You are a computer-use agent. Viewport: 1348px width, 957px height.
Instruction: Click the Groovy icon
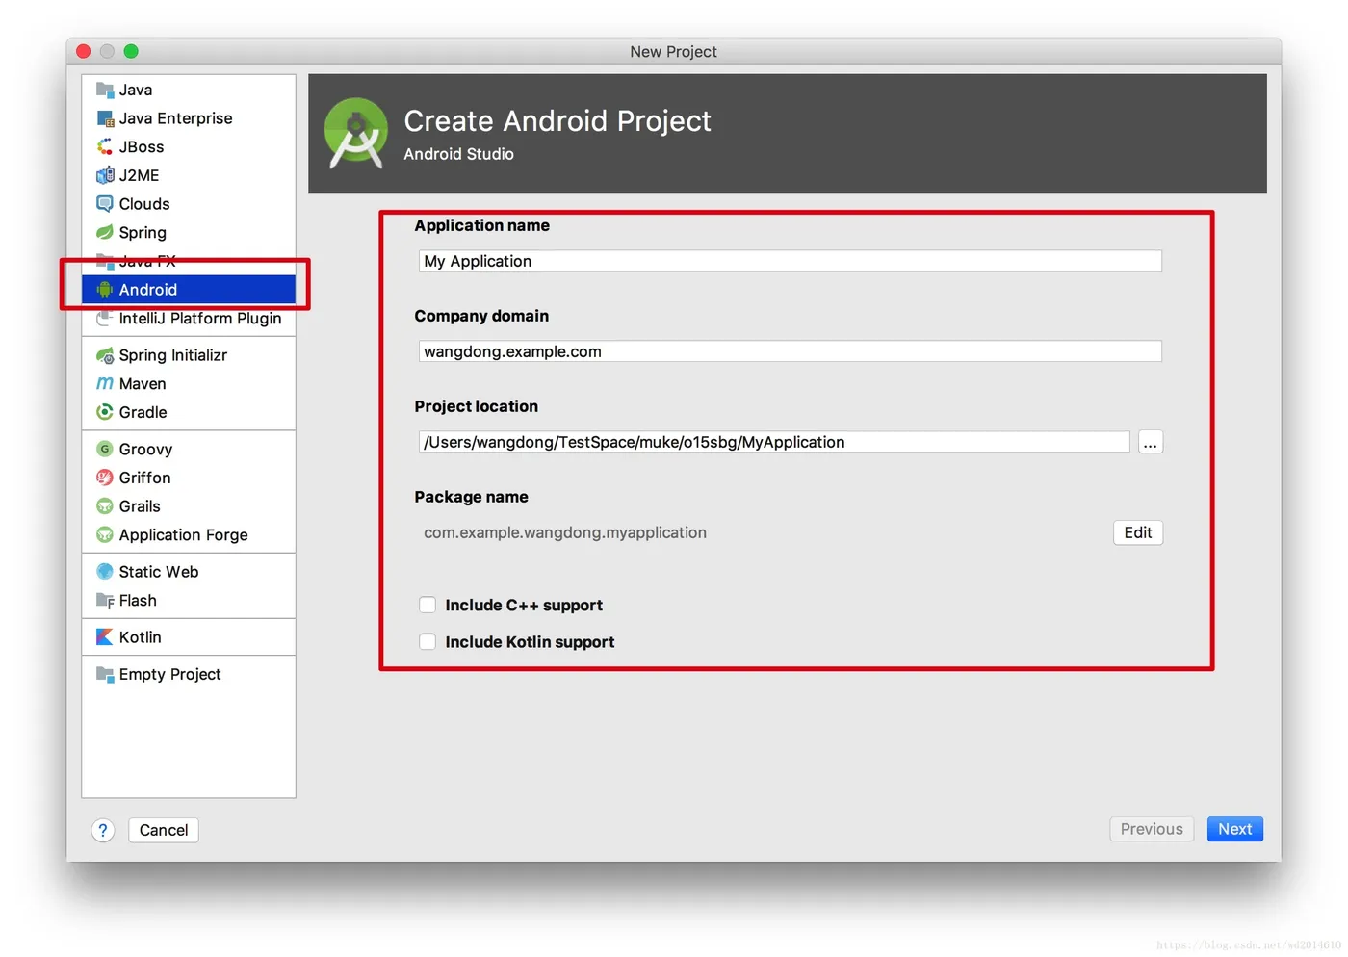[x=105, y=449]
